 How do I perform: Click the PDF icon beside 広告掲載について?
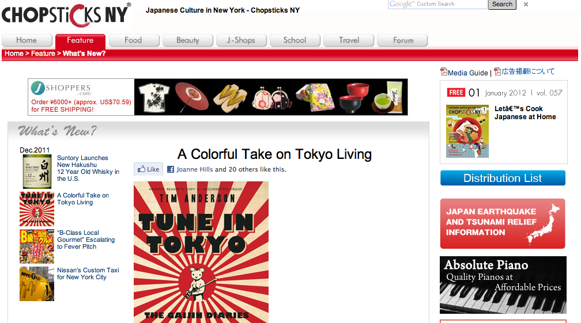pyautogui.click(x=497, y=71)
